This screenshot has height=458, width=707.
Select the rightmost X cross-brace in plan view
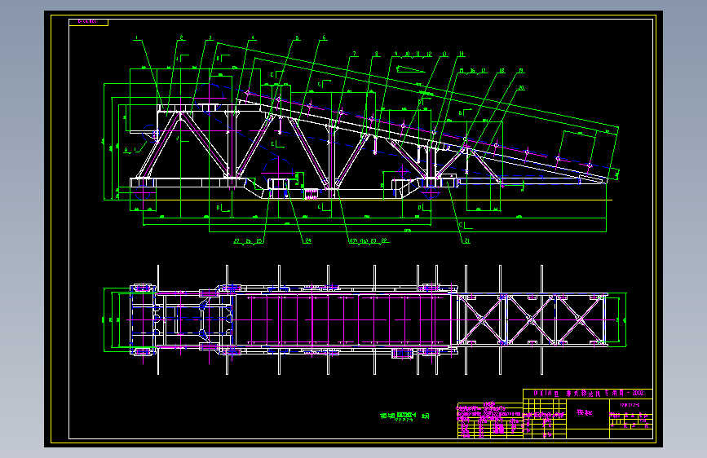point(581,320)
